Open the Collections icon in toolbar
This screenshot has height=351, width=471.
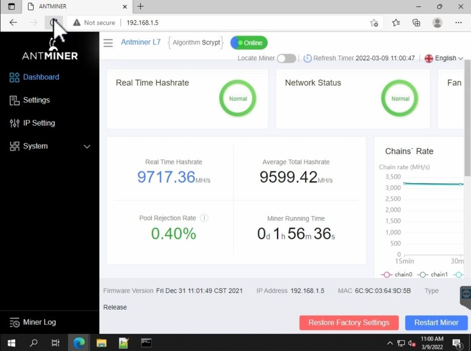point(416,23)
